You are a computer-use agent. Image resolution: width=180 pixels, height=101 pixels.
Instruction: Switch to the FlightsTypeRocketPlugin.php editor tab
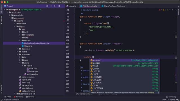[113, 6]
